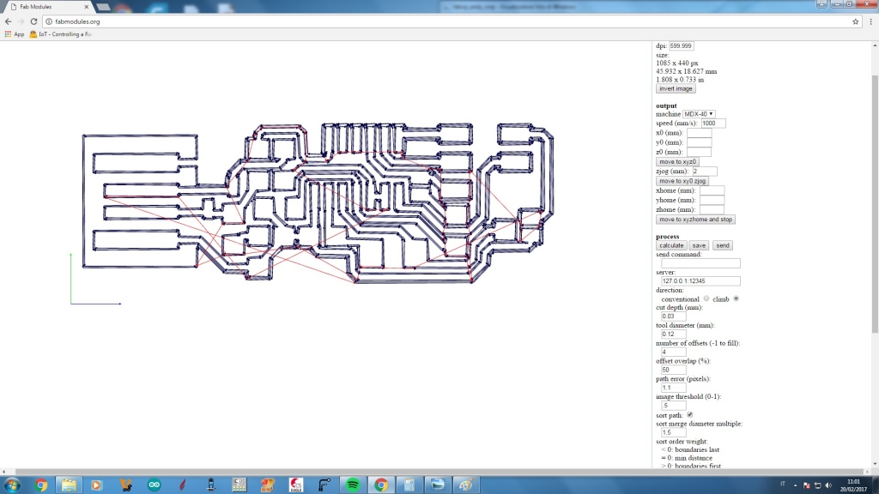Click the dpi input field
The width and height of the screenshot is (879, 494).
click(x=681, y=46)
